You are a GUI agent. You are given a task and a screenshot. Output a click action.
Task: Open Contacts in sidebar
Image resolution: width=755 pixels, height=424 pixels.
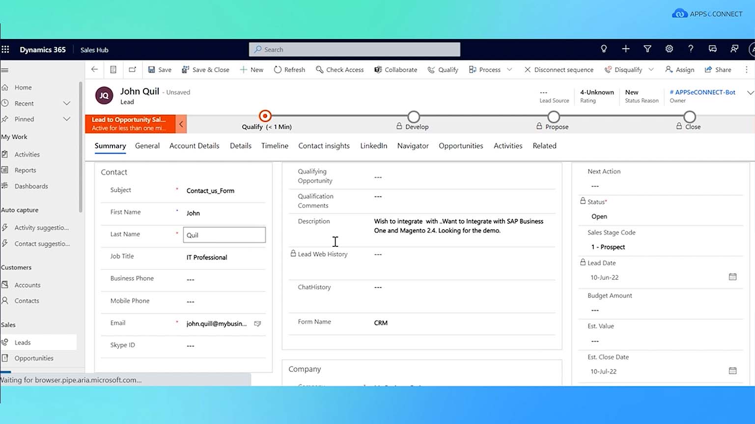click(x=27, y=301)
